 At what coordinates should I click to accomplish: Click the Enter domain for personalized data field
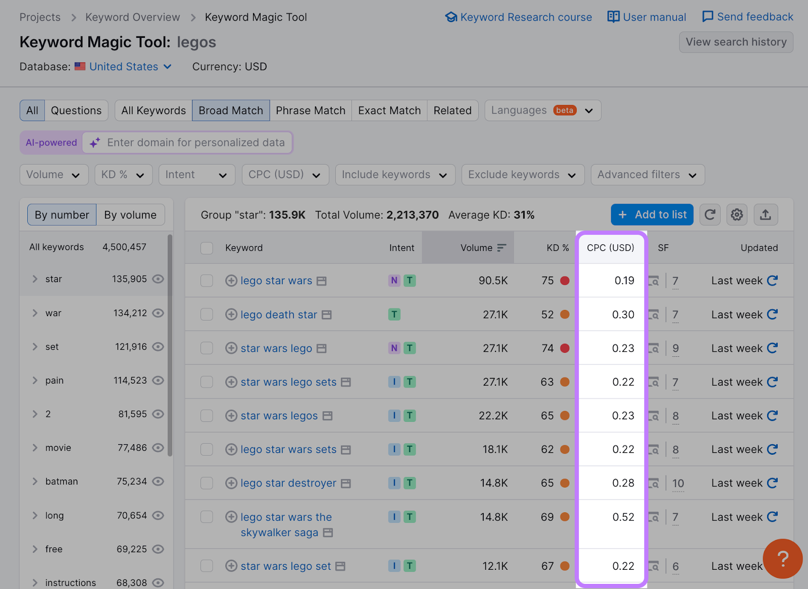click(x=196, y=143)
